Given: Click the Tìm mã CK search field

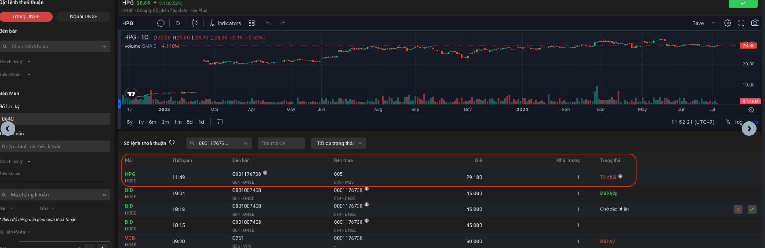Looking at the screenshot, I should point(281,143).
